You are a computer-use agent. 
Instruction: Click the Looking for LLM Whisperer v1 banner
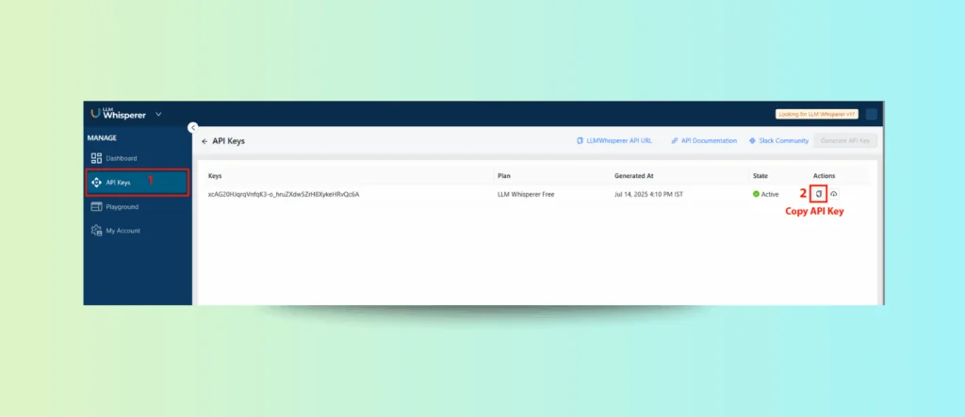(817, 114)
